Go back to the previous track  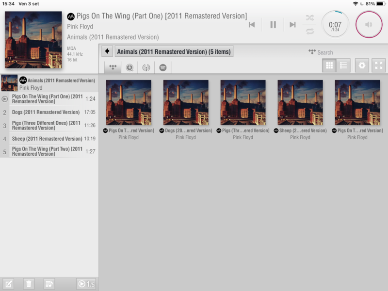(252, 24)
